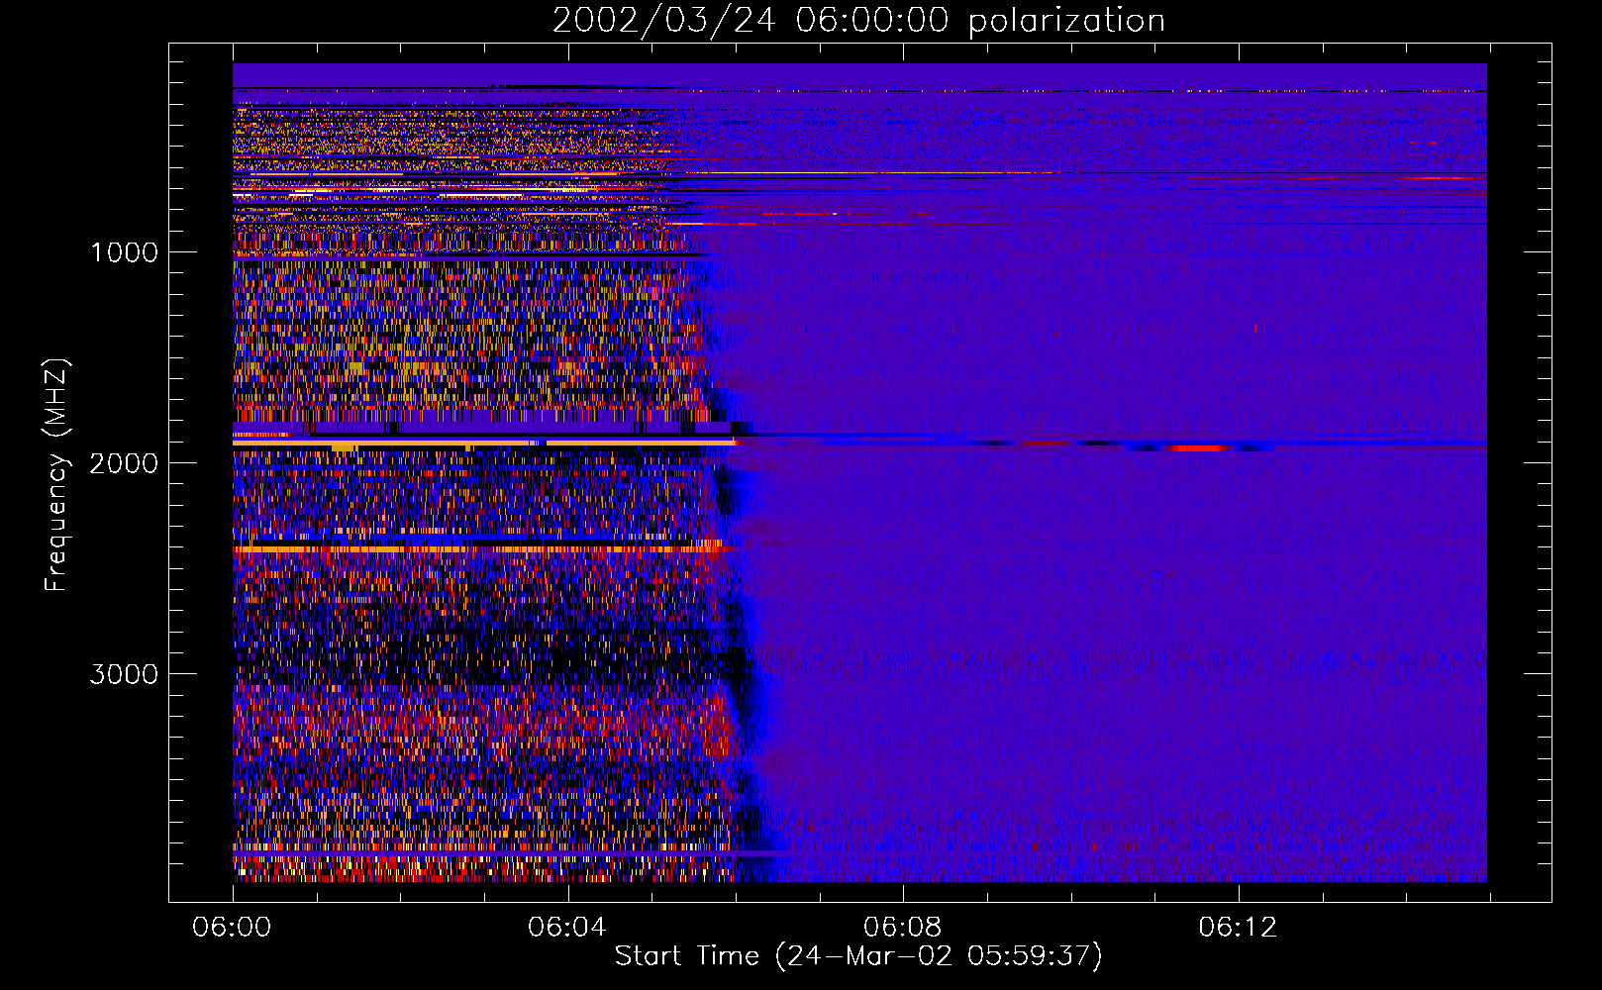Click the 06:12 time tick label
The width and height of the screenshot is (1602, 990).
[1238, 928]
